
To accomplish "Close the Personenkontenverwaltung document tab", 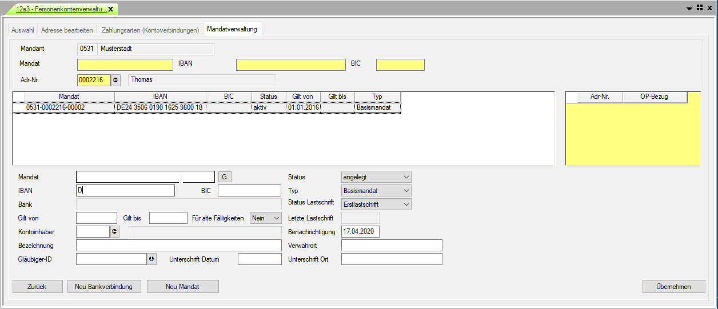I will point(110,9).
